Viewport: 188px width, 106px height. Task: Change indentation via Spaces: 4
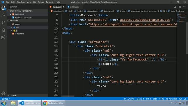[140, 99]
